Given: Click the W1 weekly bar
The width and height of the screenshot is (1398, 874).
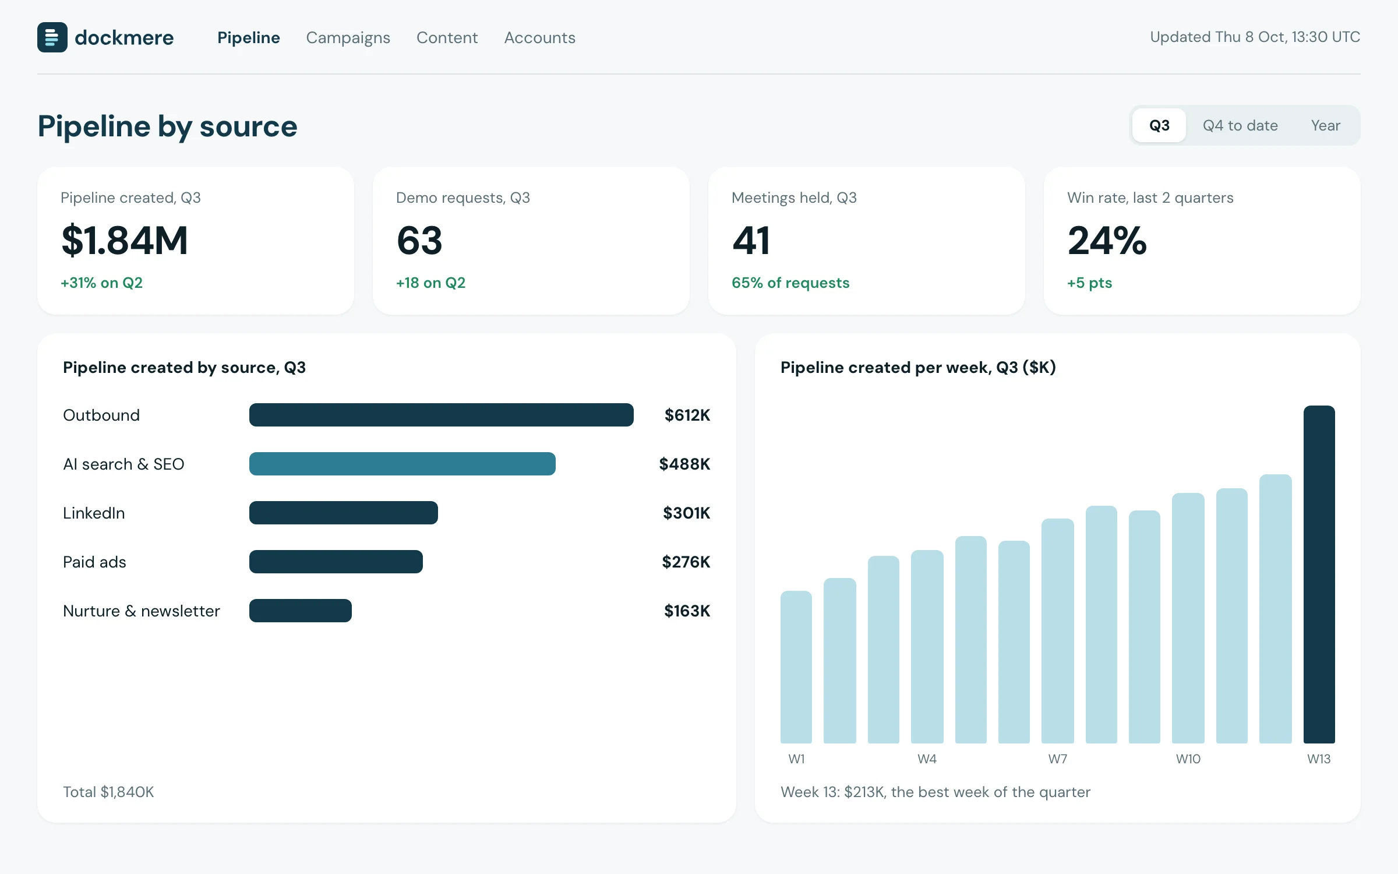Looking at the screenshot, I should coord(796,667).
